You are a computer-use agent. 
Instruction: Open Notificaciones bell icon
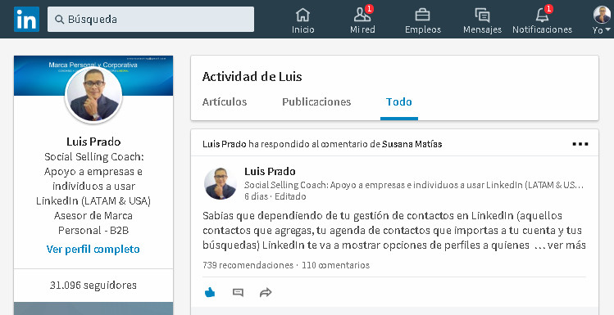point(543,16)
